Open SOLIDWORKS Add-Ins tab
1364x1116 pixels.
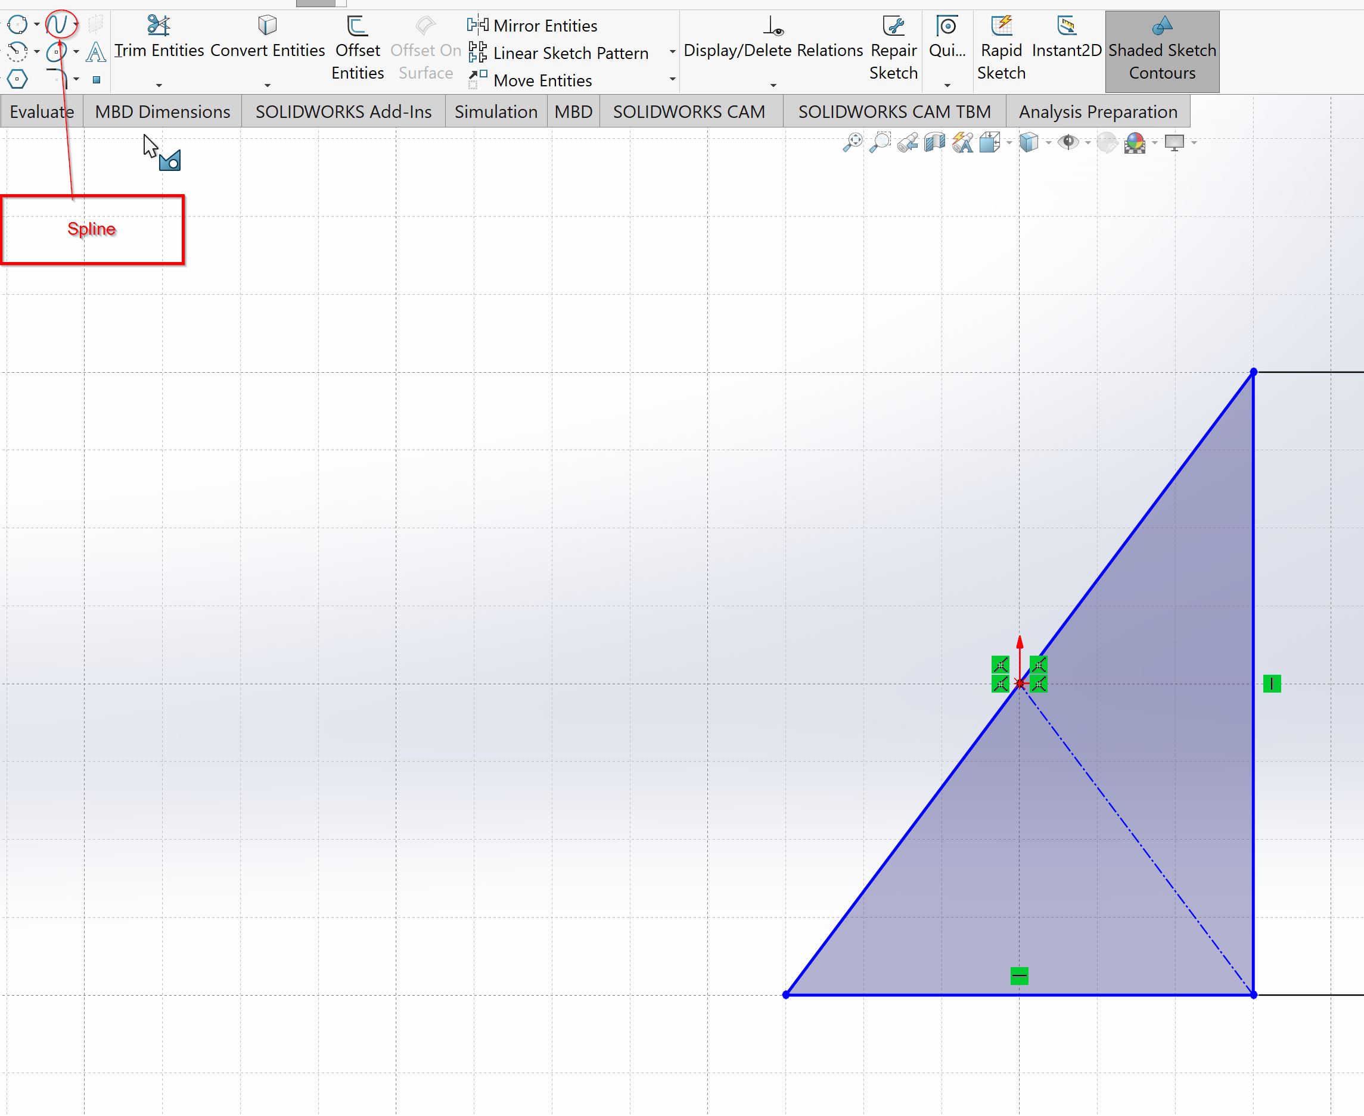point(343,112)
